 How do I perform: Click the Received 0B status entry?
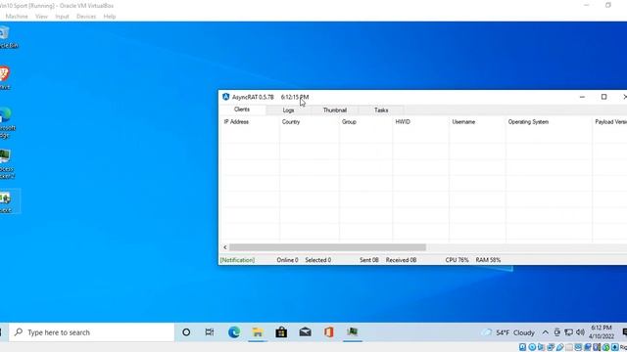401,260
